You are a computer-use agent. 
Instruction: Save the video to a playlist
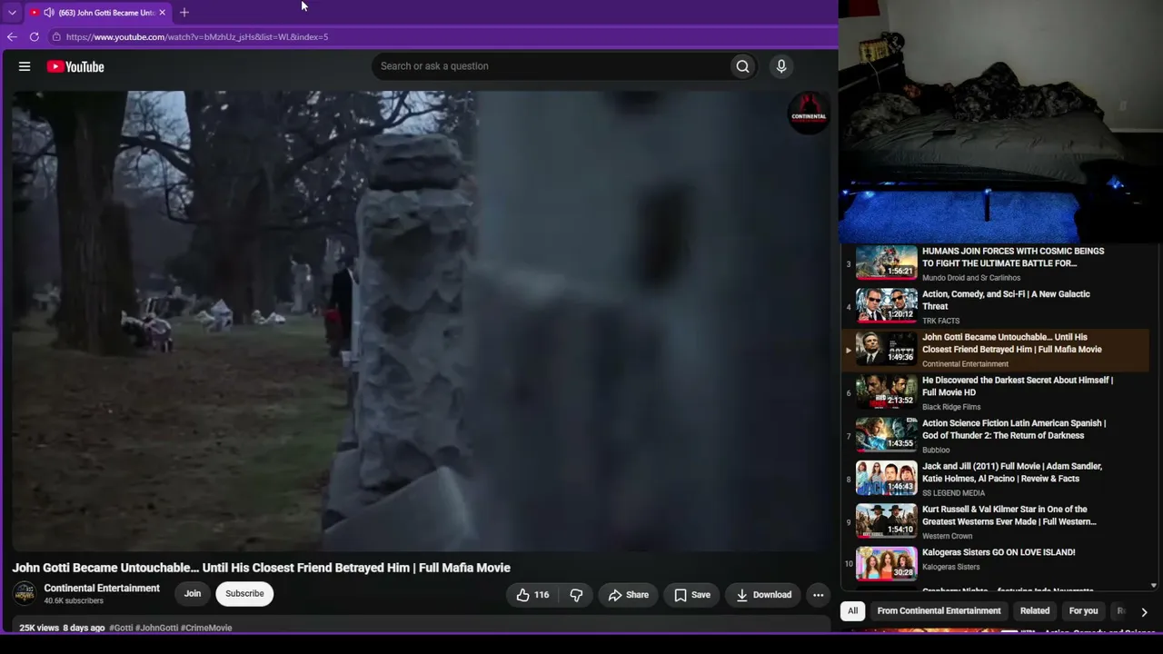tap(692, 595)
